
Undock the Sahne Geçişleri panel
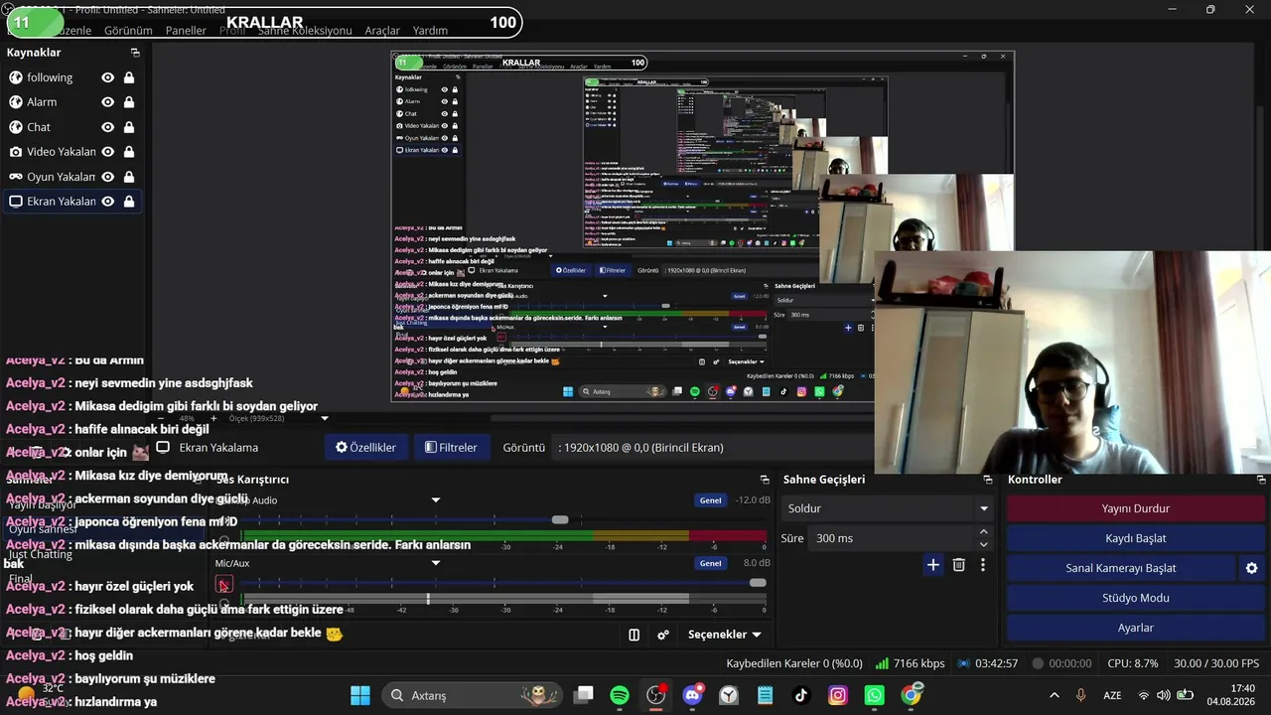[987, 480]
